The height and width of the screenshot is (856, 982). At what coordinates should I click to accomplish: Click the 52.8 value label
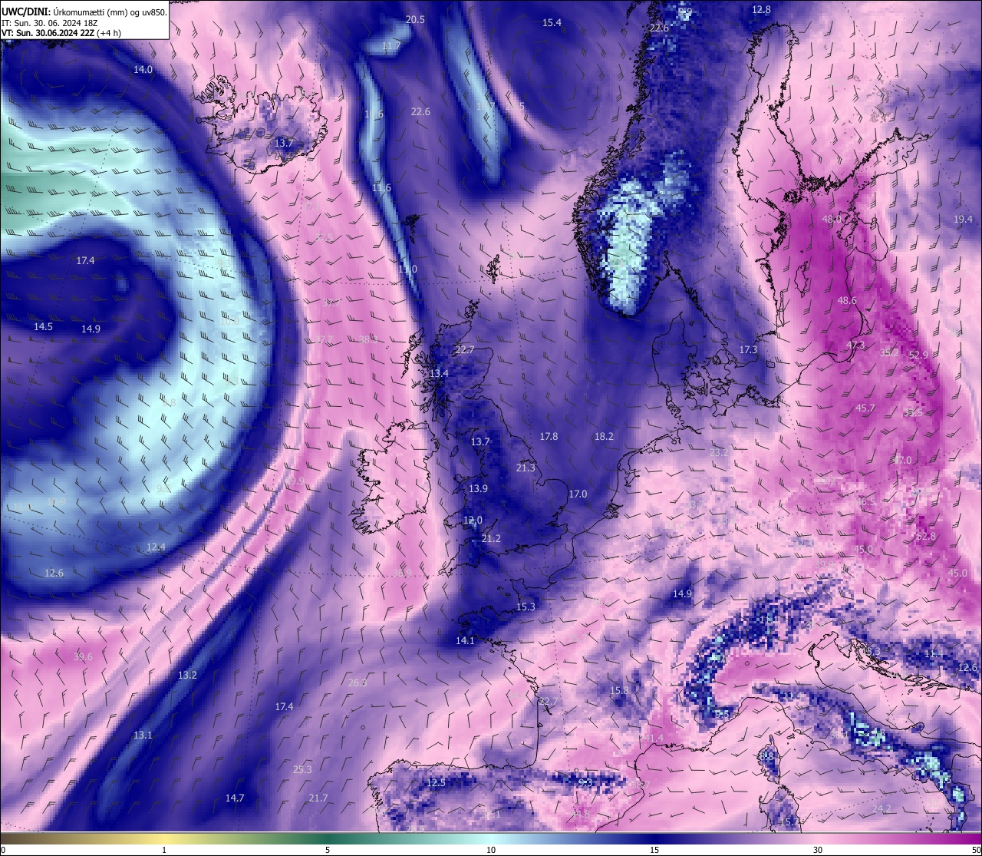(926, 536)
